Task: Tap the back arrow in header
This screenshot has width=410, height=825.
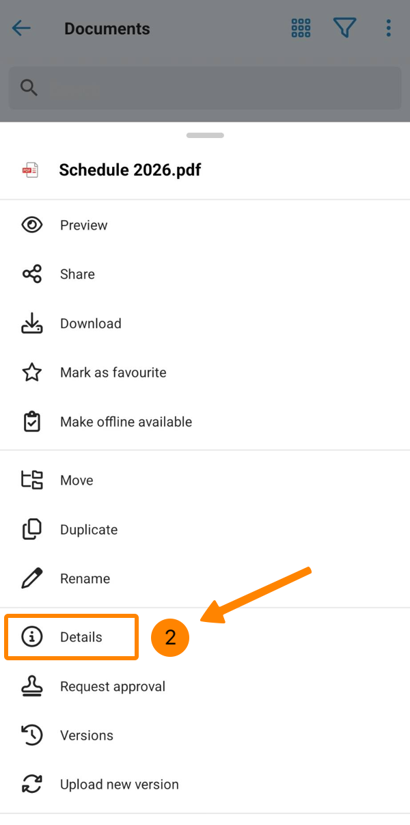Action: tap(22, 28)
